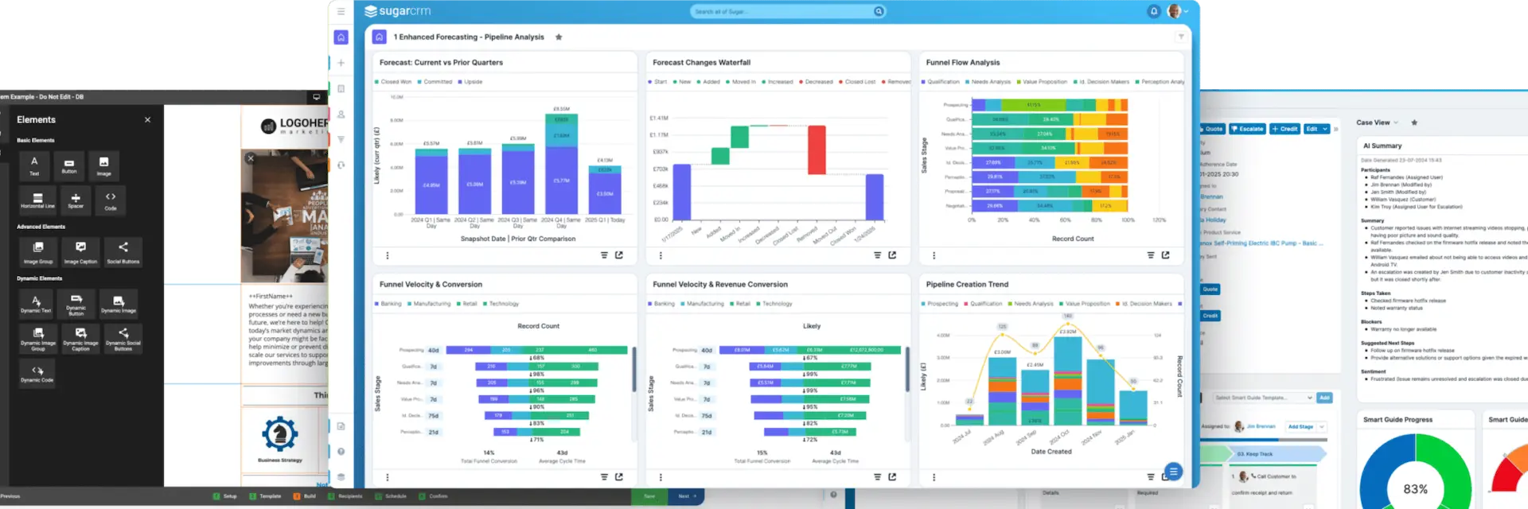The image size is (1528, 509).
Task: Open the user avatar menu
Action: (x=1176, y=11)
